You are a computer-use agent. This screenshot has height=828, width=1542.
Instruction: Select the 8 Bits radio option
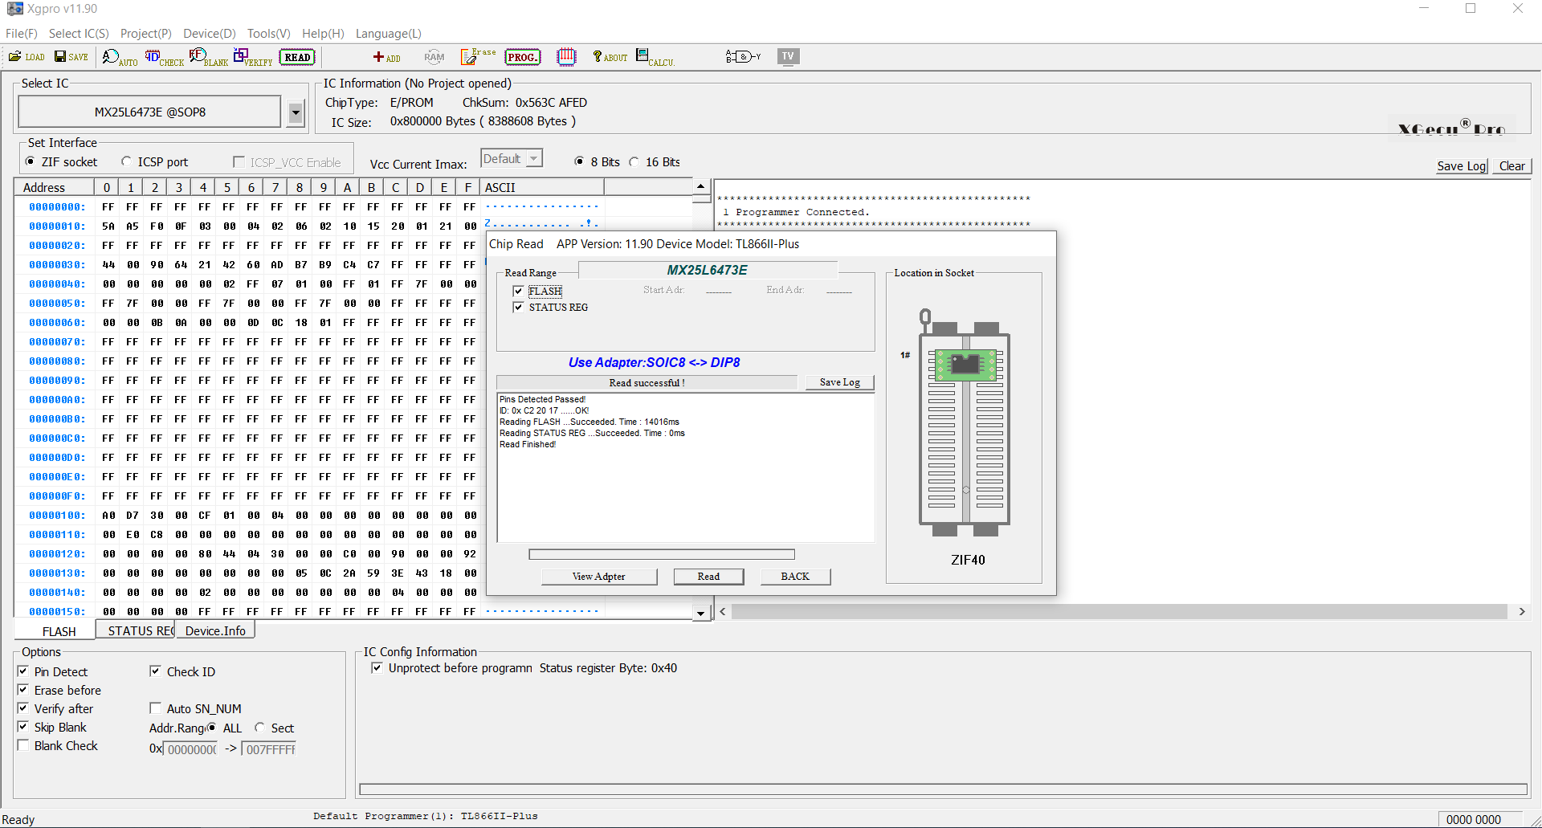click(579, 161)
